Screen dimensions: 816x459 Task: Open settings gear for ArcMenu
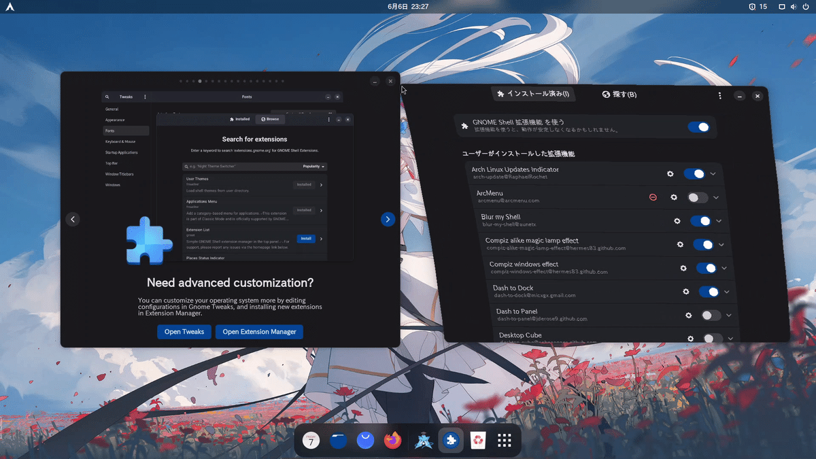(x=674, y=197)
